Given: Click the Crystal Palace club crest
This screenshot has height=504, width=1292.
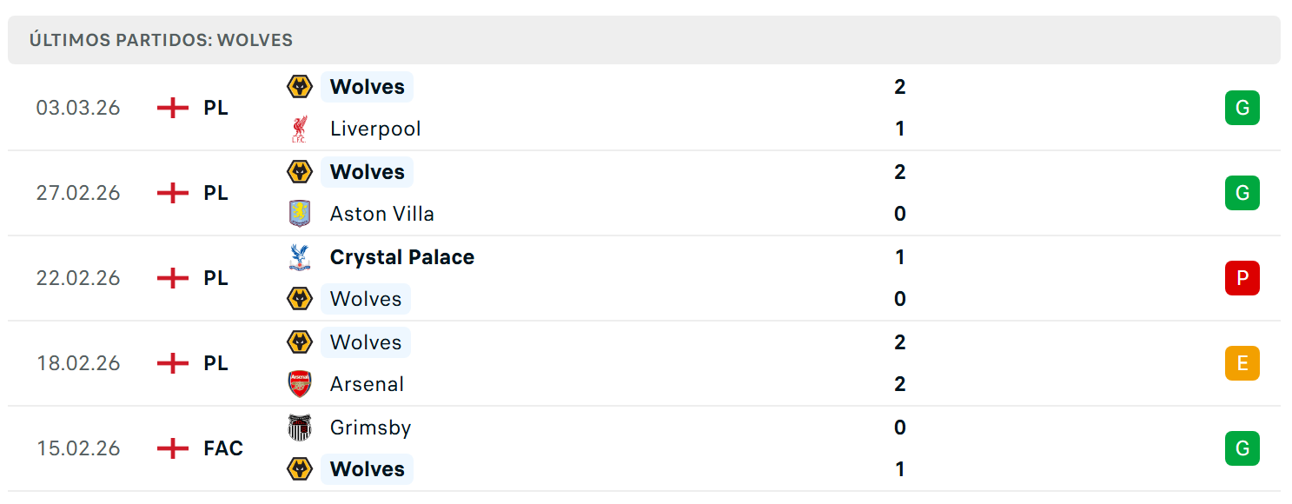Looking at the screenshot, I should coord(299,257).
